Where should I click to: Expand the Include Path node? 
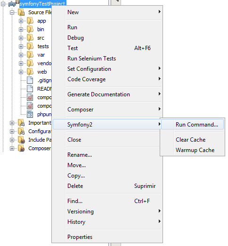pyautogui.click(x=12, y=140)
